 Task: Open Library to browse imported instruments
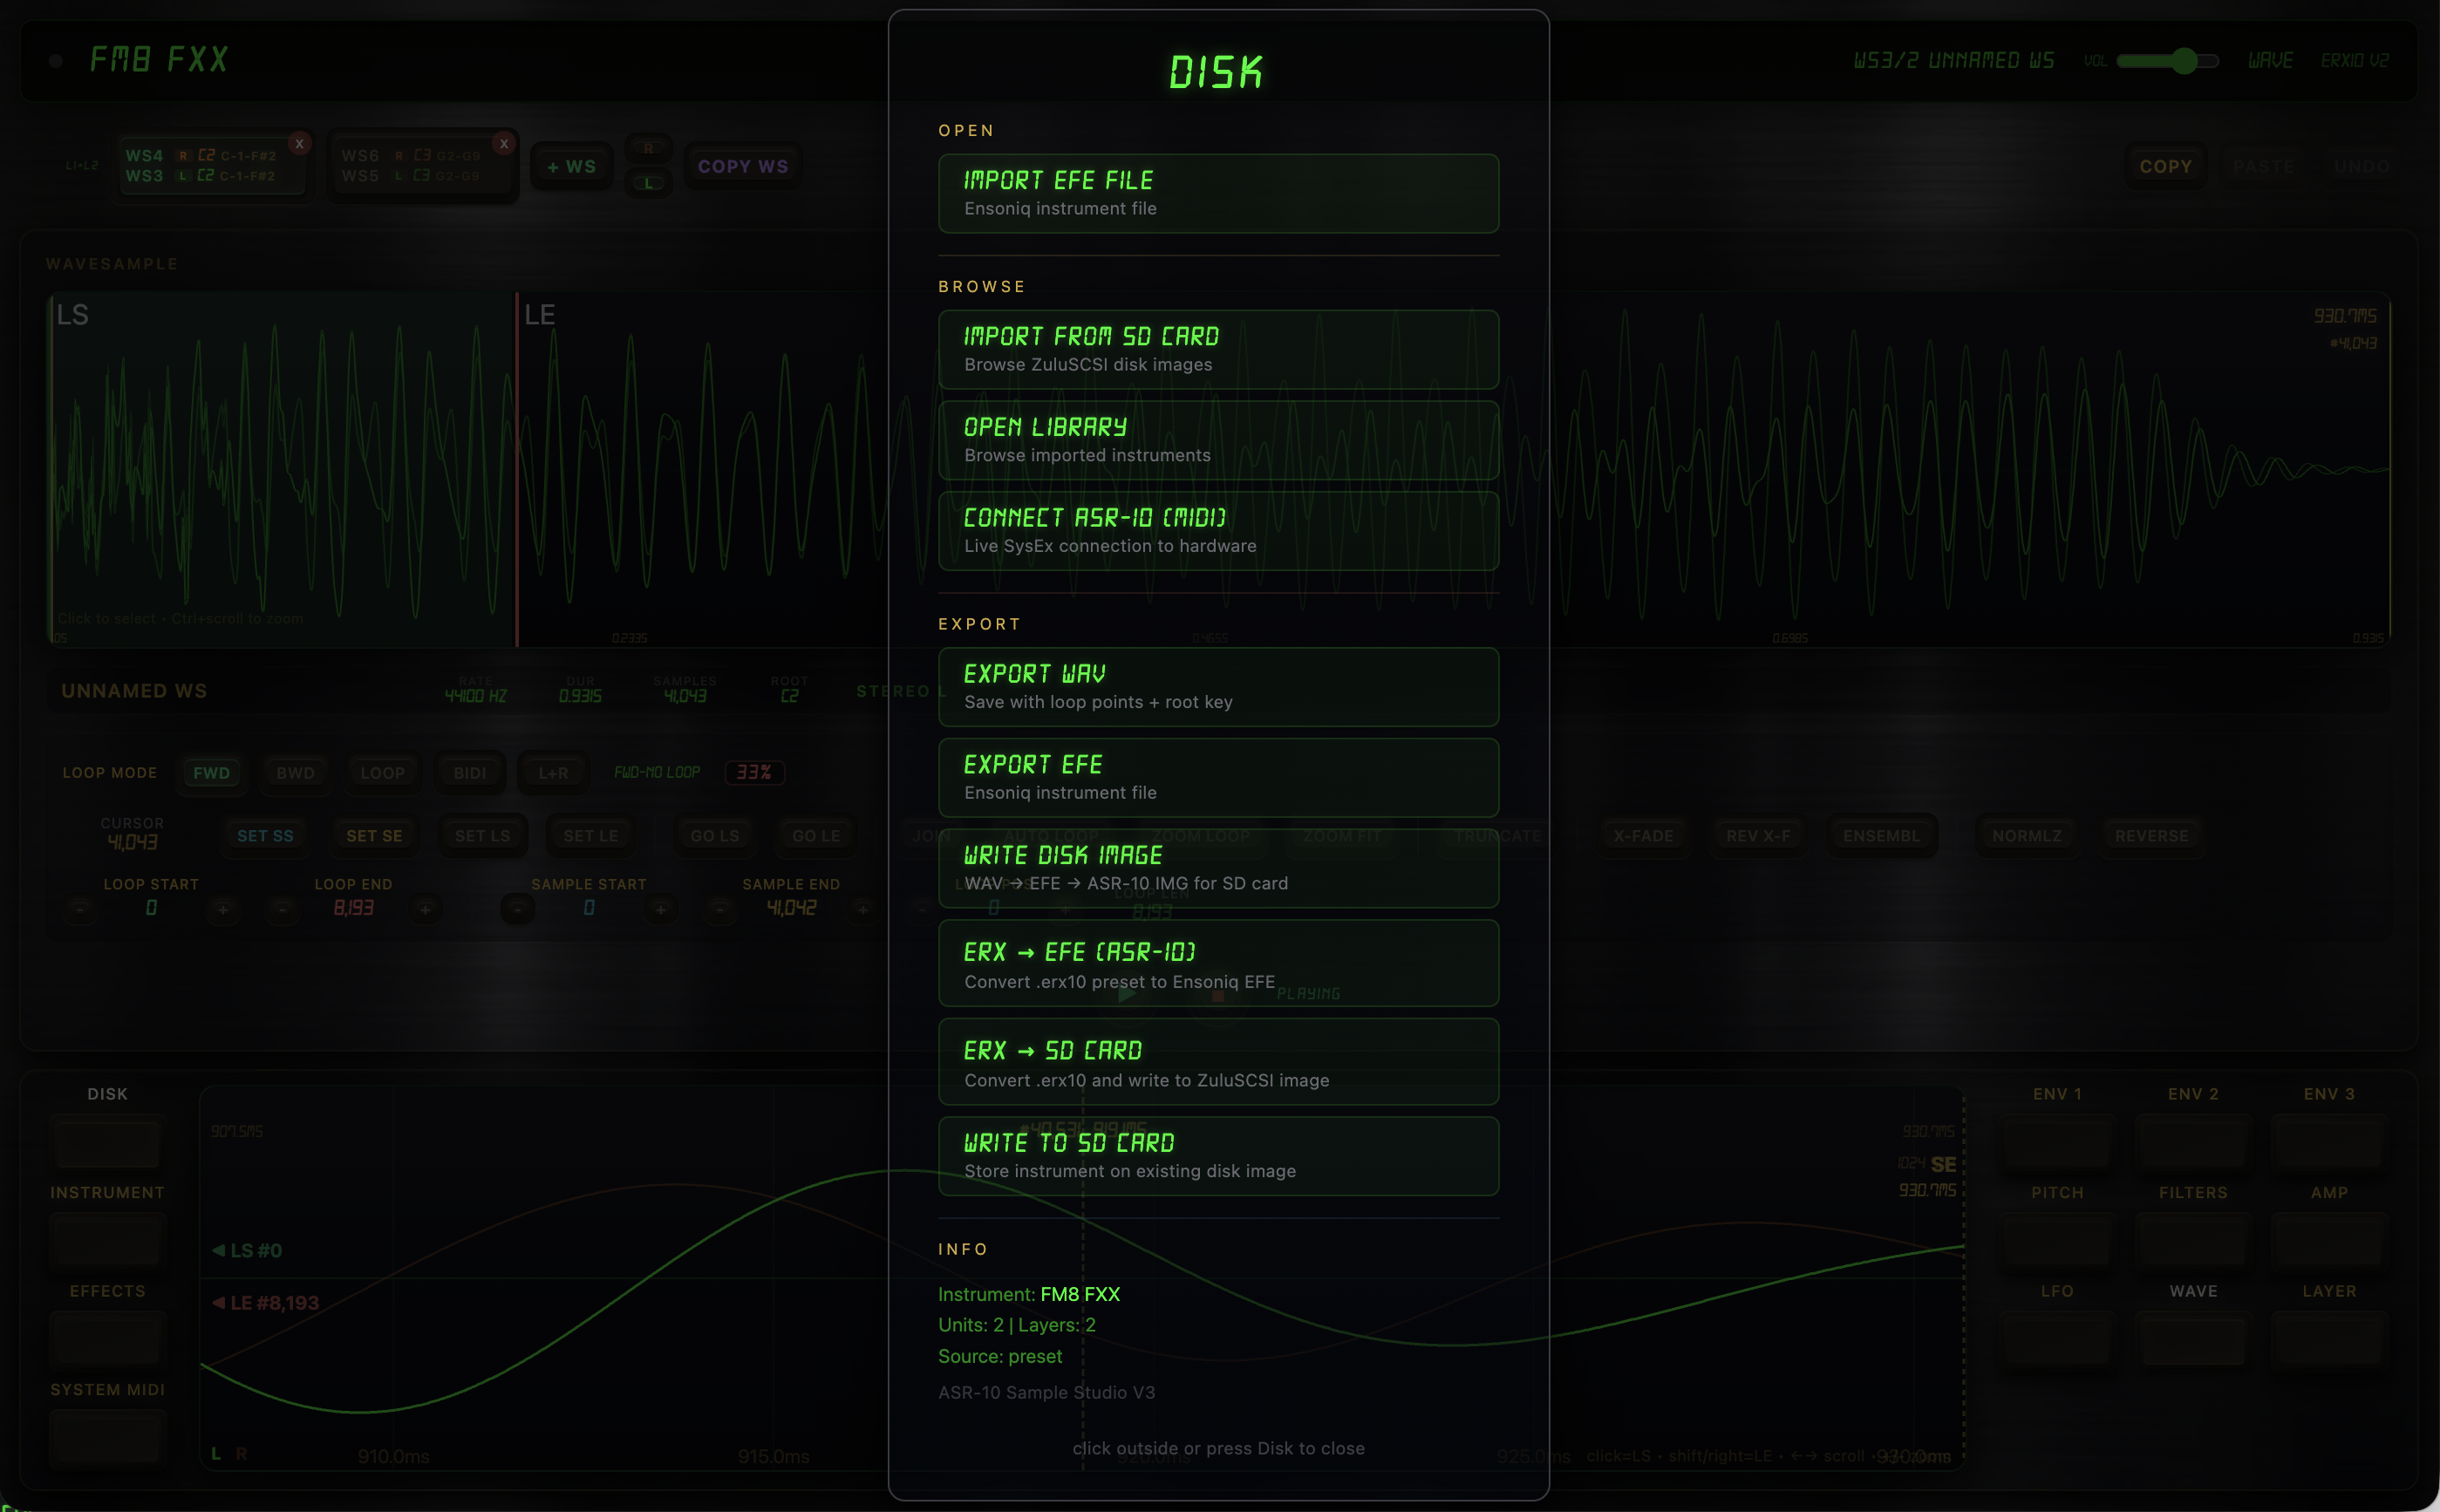pos(1218,440)
